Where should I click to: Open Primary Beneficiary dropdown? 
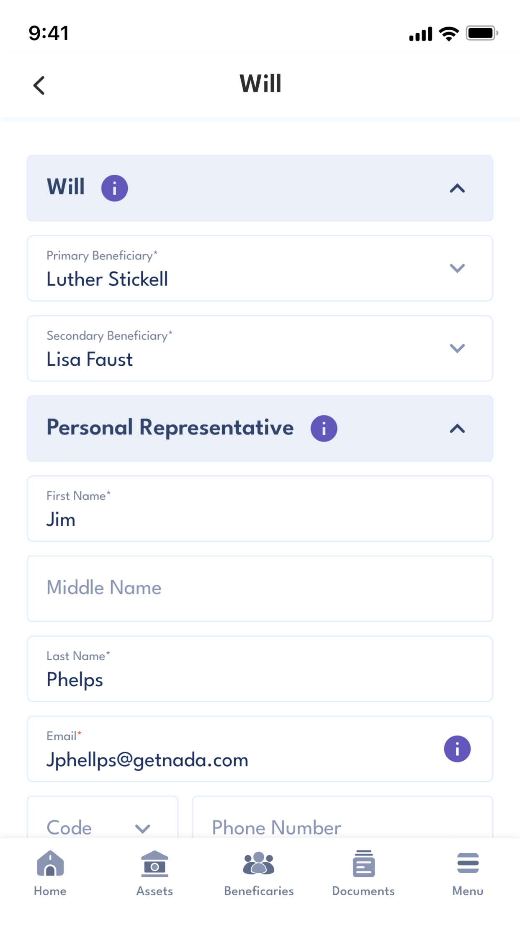[x=260, y=268]
